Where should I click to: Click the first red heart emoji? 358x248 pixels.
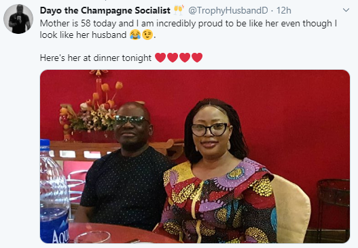tap(160, 58)
